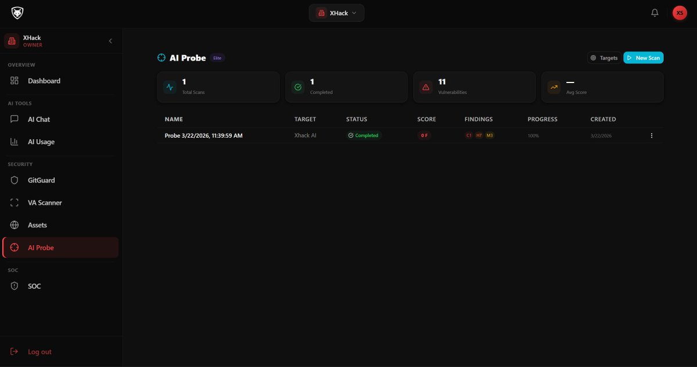Click the GitGuard shield icon
697x367 pixels.
coord(15,180)
